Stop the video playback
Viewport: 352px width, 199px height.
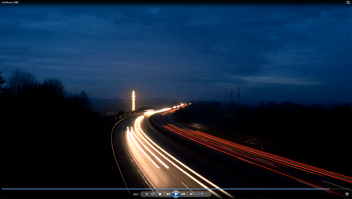[160, 194]
